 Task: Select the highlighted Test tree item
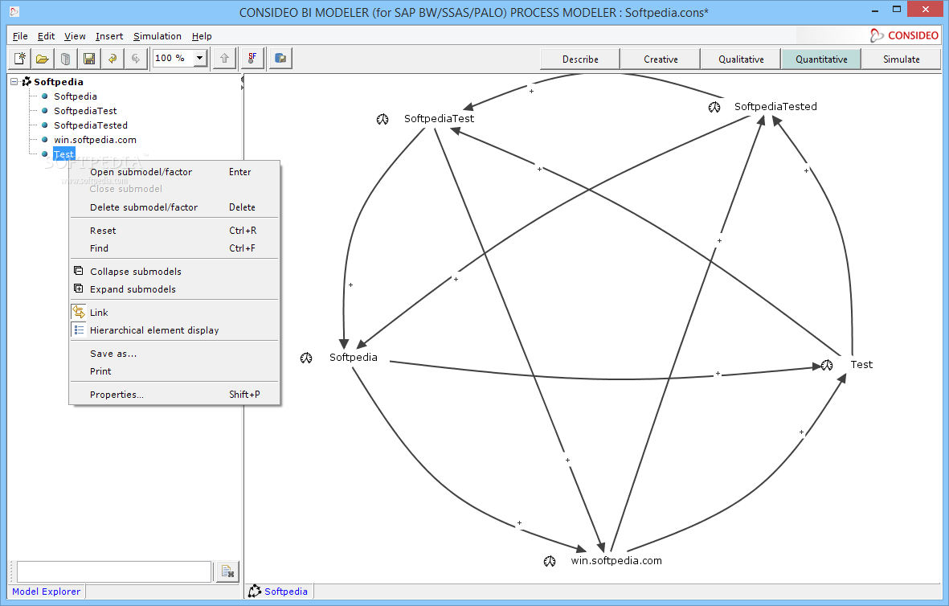click(63, 154)
